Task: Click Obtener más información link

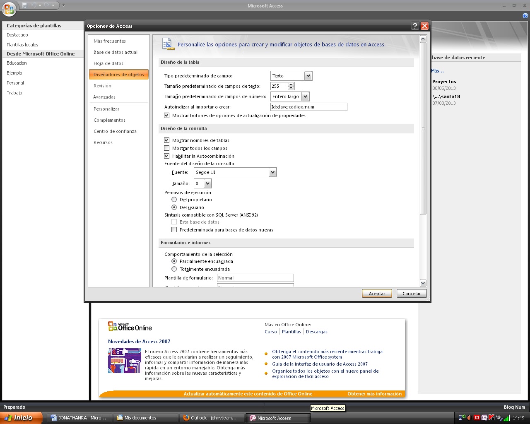Action: [x=374, y=394]
